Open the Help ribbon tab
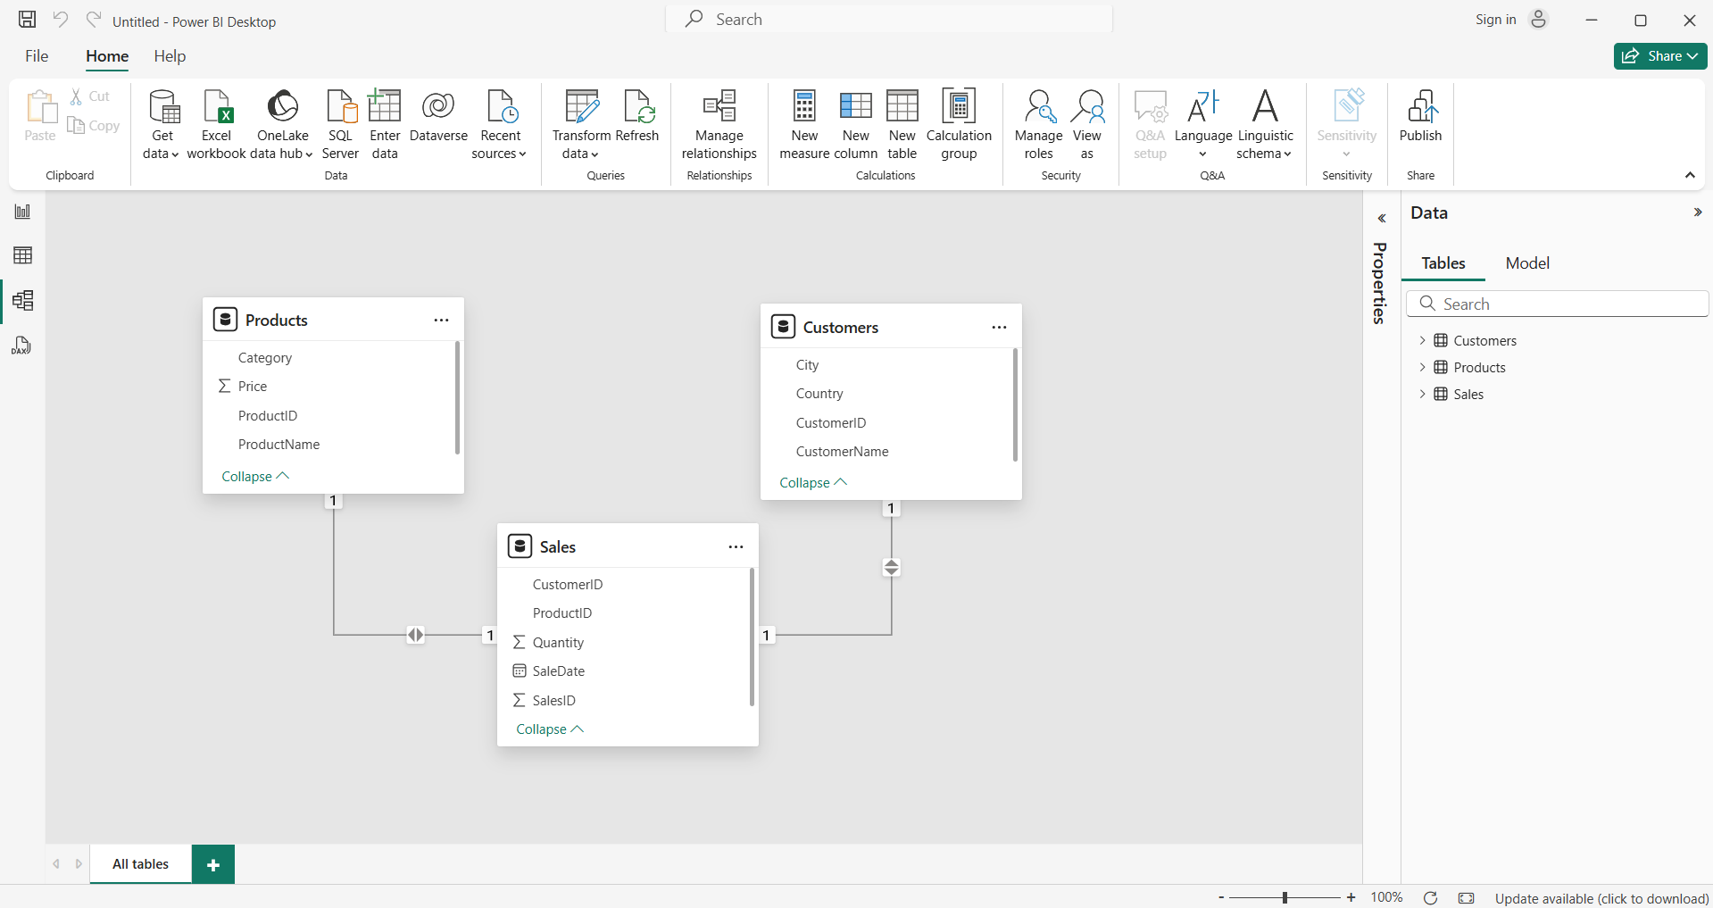This screenshot has width=1713, height=908. pos(170,56)
